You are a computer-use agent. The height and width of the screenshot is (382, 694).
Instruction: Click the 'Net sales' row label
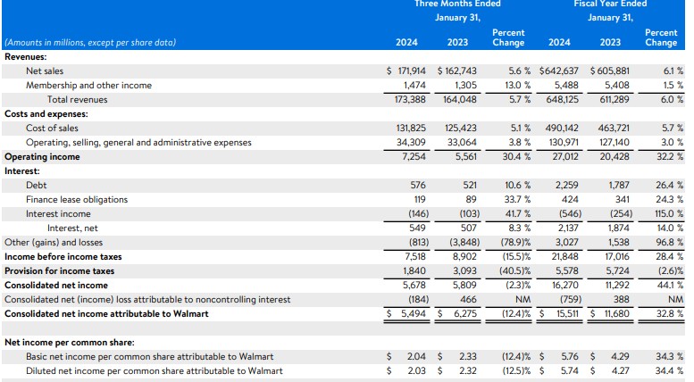[45, 71]
